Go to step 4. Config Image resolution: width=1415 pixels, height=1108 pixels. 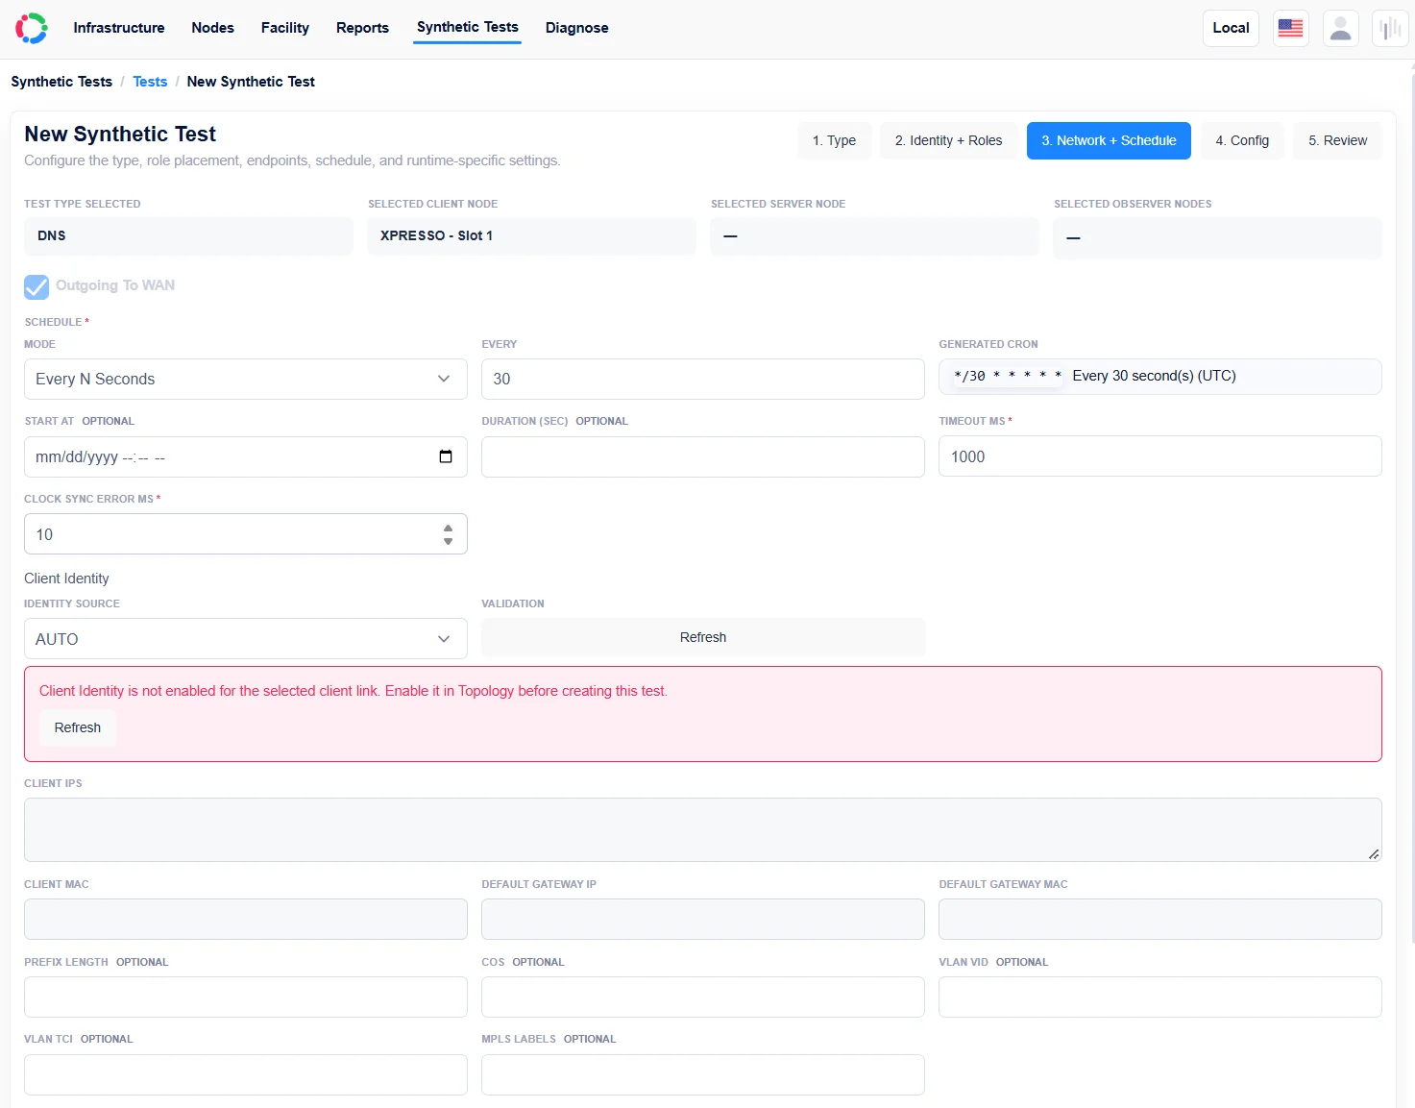tap(1242, 140)
